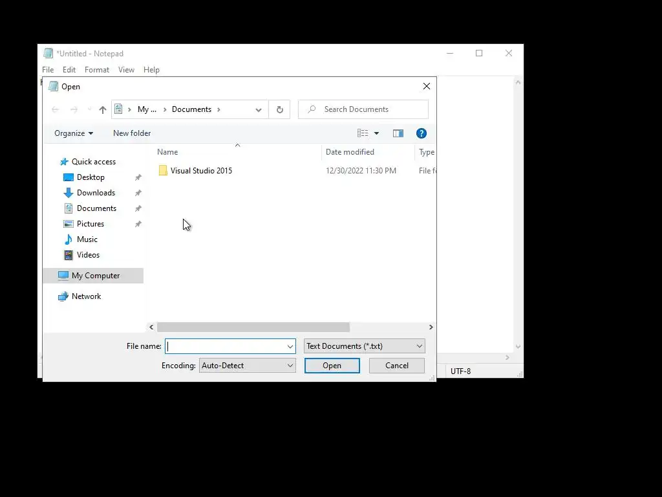Click the Documents page icon in sidebar
Screen dimensions: 662x497
coord(69,208)
